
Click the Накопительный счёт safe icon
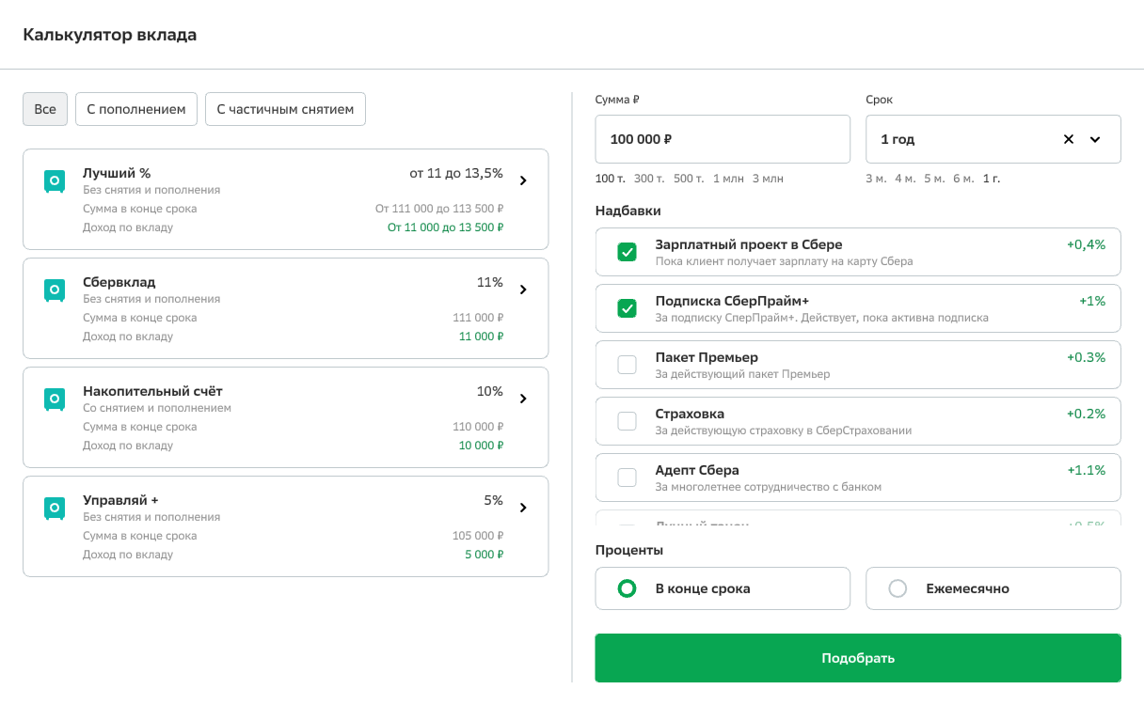55,399
